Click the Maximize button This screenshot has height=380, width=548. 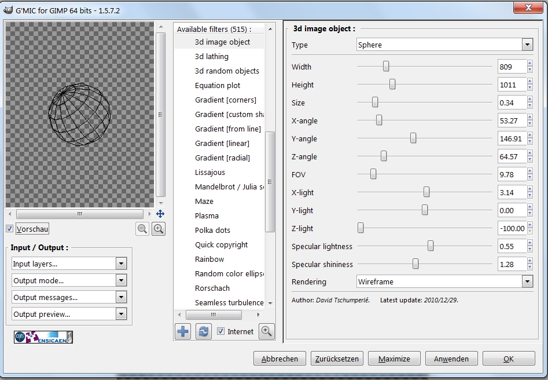(394, 359)
